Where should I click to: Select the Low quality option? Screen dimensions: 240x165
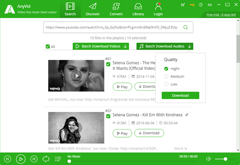[166, 84]
